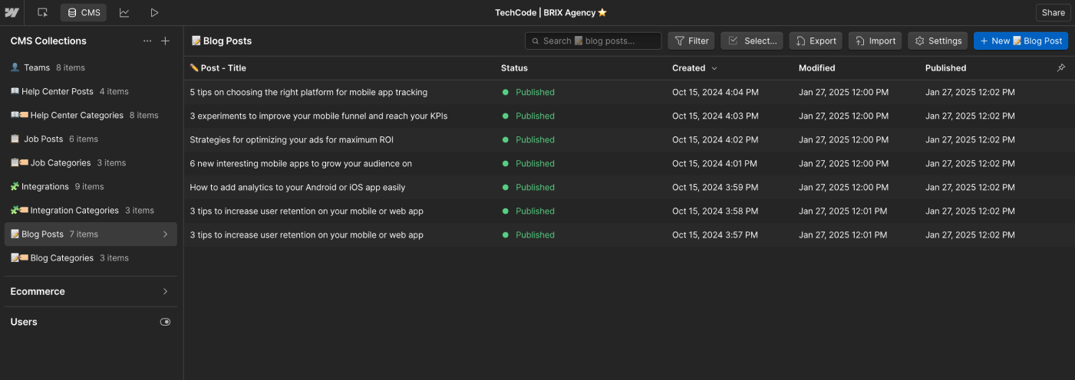Create a New Blog Post
This screenshot has height=380, width=1075.
click(1021, 41)
